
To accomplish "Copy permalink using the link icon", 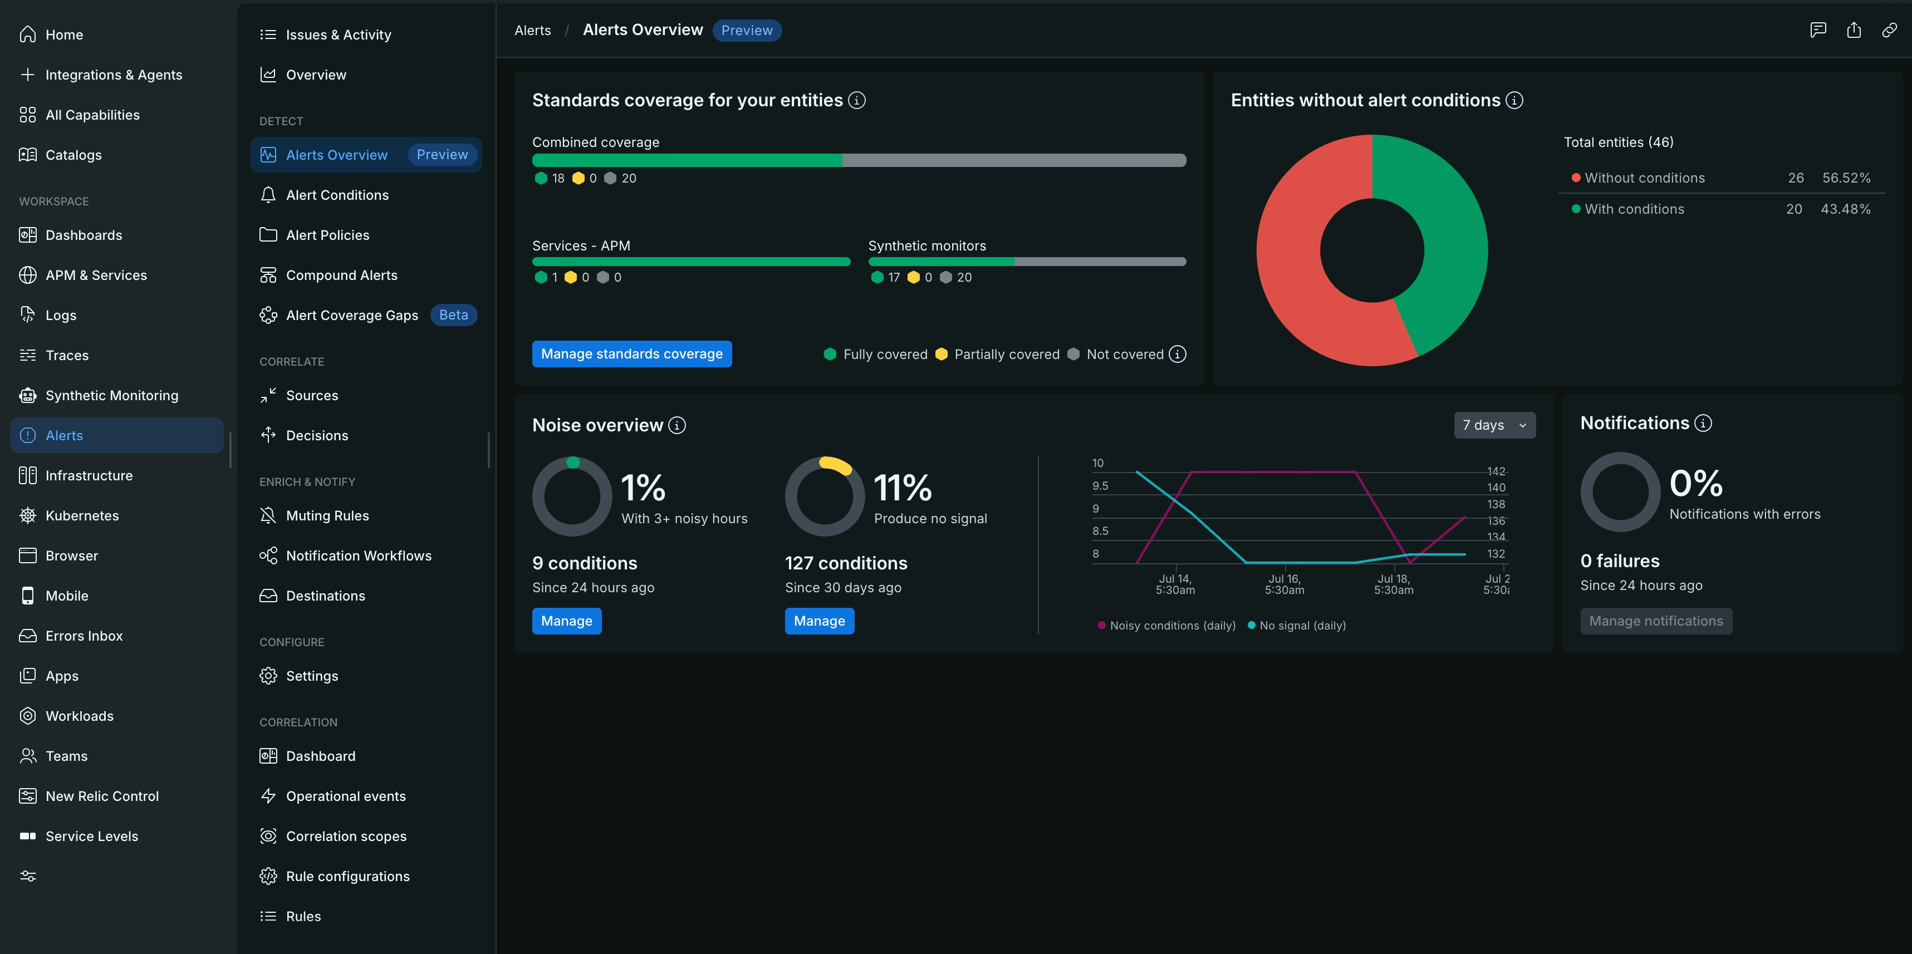I will pos(1889,29).
